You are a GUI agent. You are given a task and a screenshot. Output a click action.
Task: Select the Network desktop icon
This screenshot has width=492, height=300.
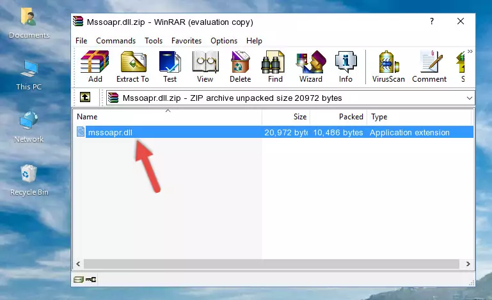[x=29, y=127]
